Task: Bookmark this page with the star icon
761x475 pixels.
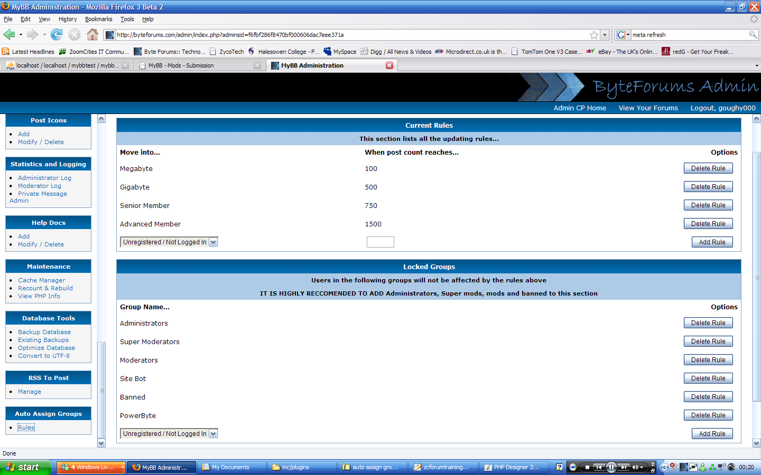Action: 594,35
